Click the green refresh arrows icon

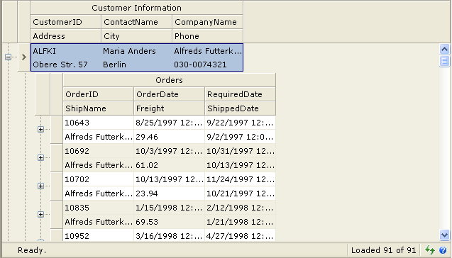point(430,250)
